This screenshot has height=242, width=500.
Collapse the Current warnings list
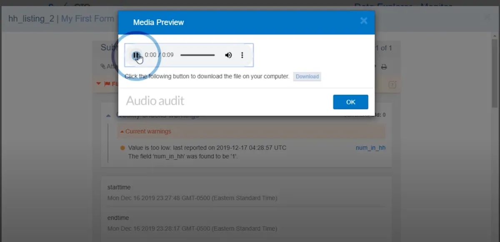click(122, 131)
